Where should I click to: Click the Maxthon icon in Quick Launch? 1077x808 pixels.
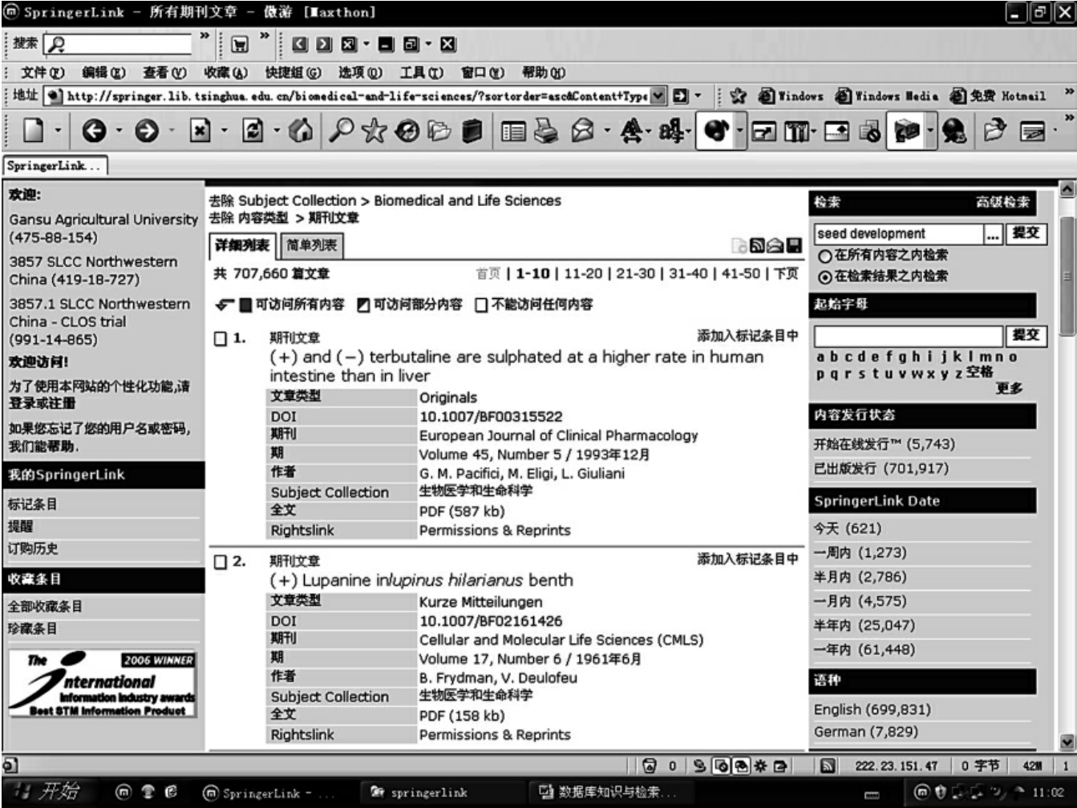point(124,793)
